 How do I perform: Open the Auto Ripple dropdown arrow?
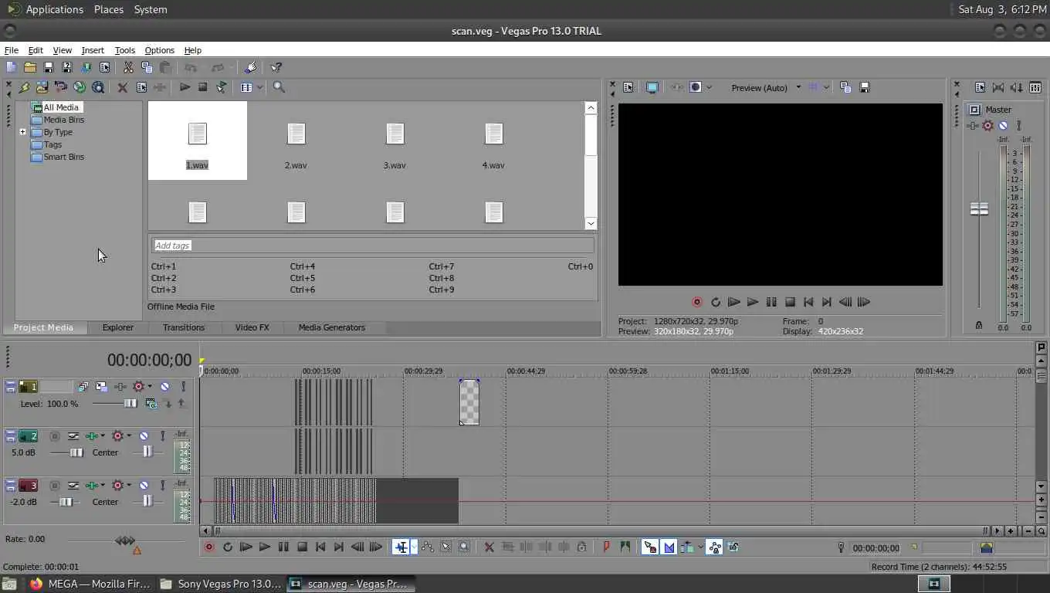[700, 547]
